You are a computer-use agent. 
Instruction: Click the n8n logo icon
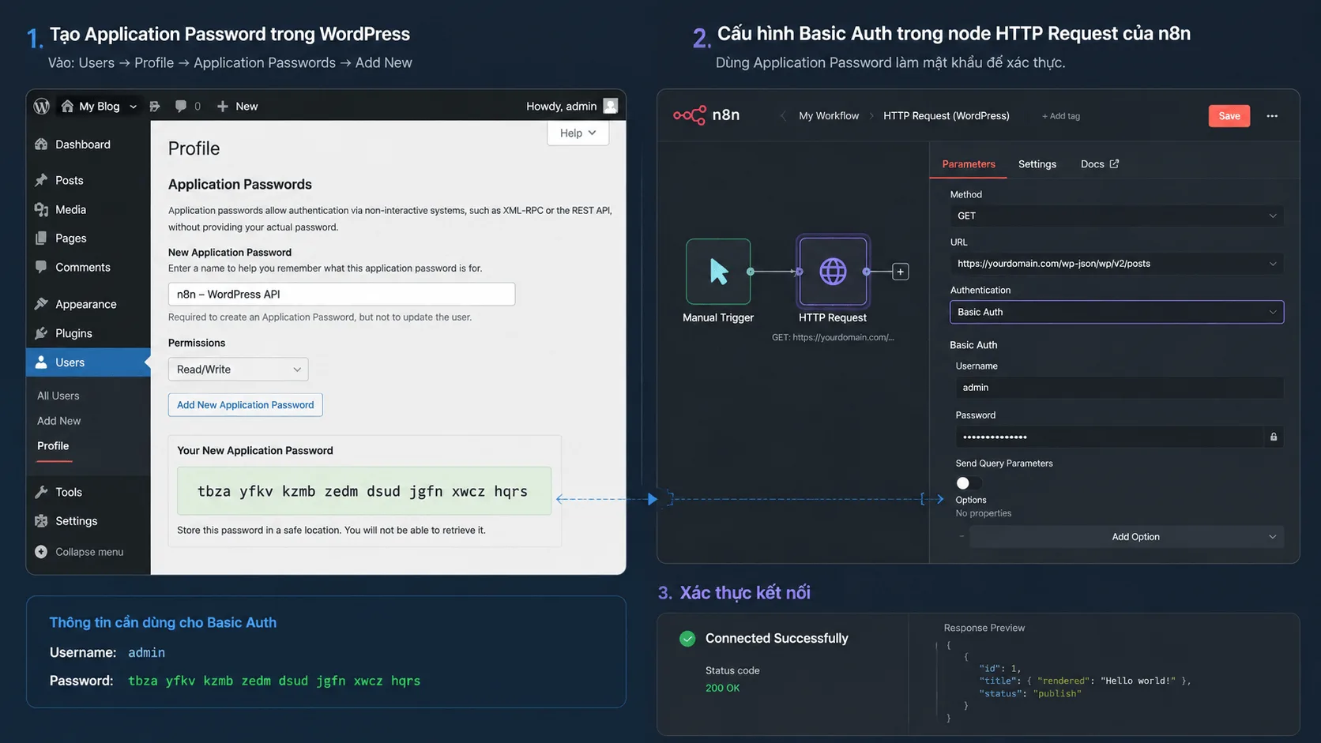pos(689,115)
